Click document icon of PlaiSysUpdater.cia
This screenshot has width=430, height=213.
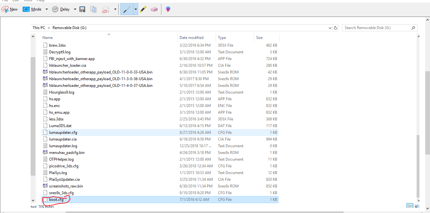(45, 179)
